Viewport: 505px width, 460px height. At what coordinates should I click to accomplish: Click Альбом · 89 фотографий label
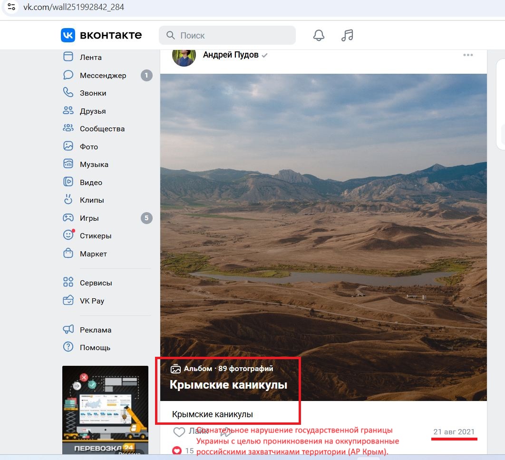point(228,369)
